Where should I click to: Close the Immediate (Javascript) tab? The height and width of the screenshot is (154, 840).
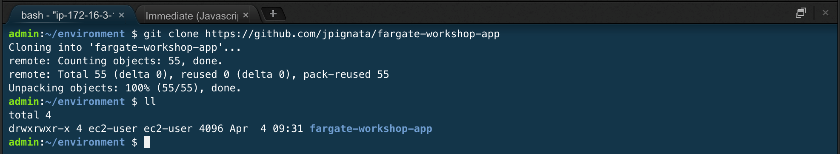click(246, 15)
